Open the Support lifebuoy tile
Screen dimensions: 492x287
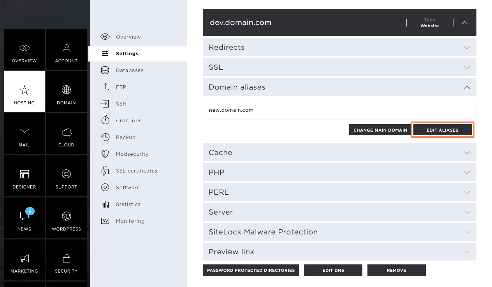click(x=66, y=176)
